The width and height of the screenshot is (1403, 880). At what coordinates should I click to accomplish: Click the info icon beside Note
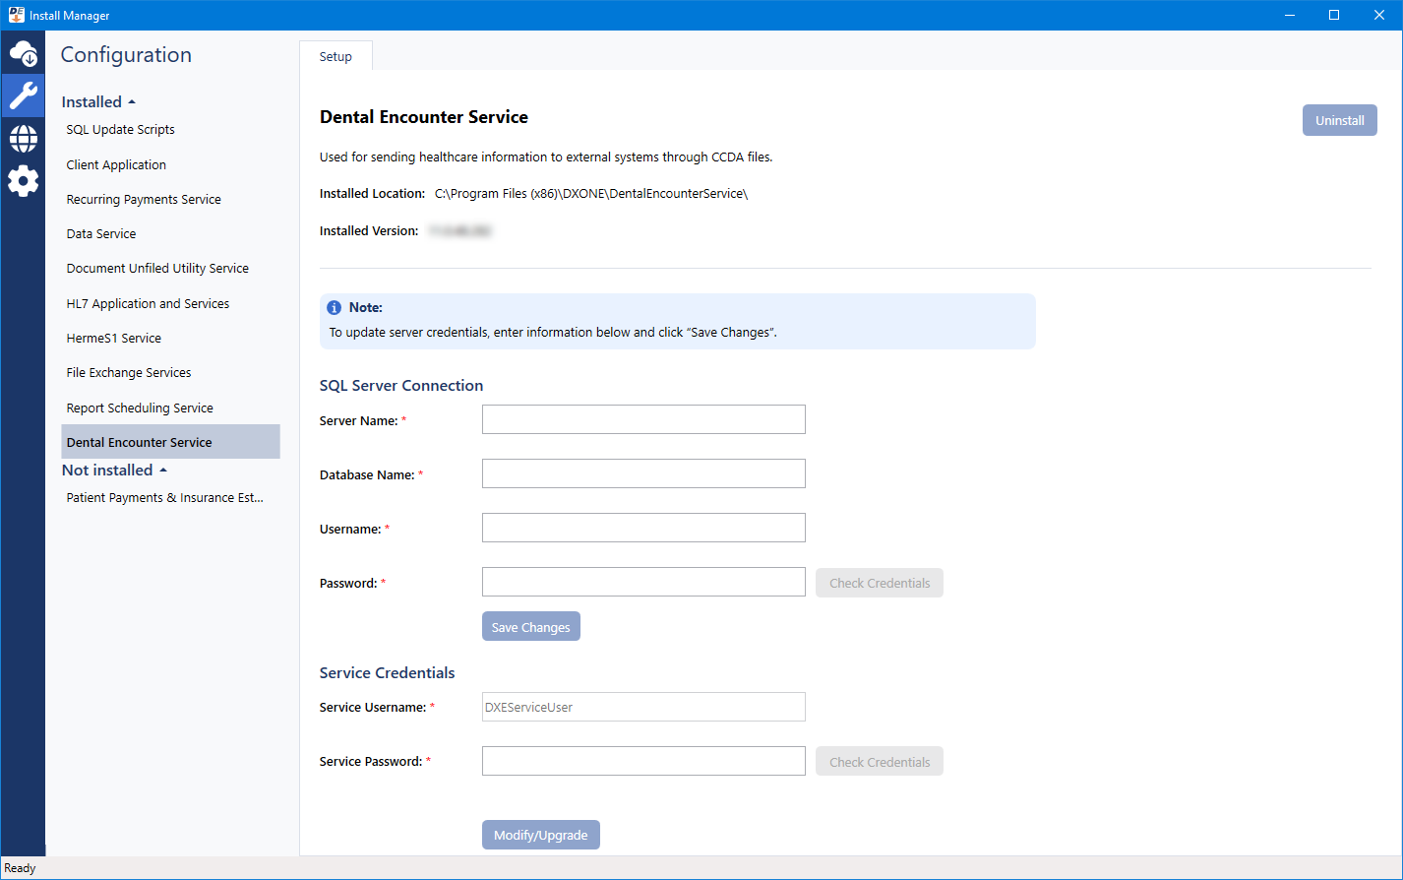click(x=335, y=308)
